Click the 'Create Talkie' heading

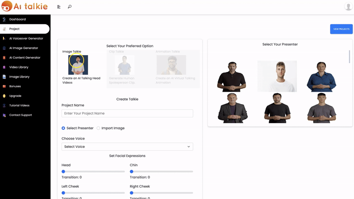click(127, 99)
